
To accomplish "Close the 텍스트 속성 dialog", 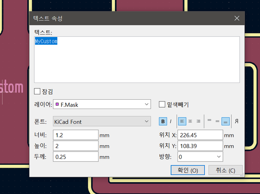I will coord(237,18).
